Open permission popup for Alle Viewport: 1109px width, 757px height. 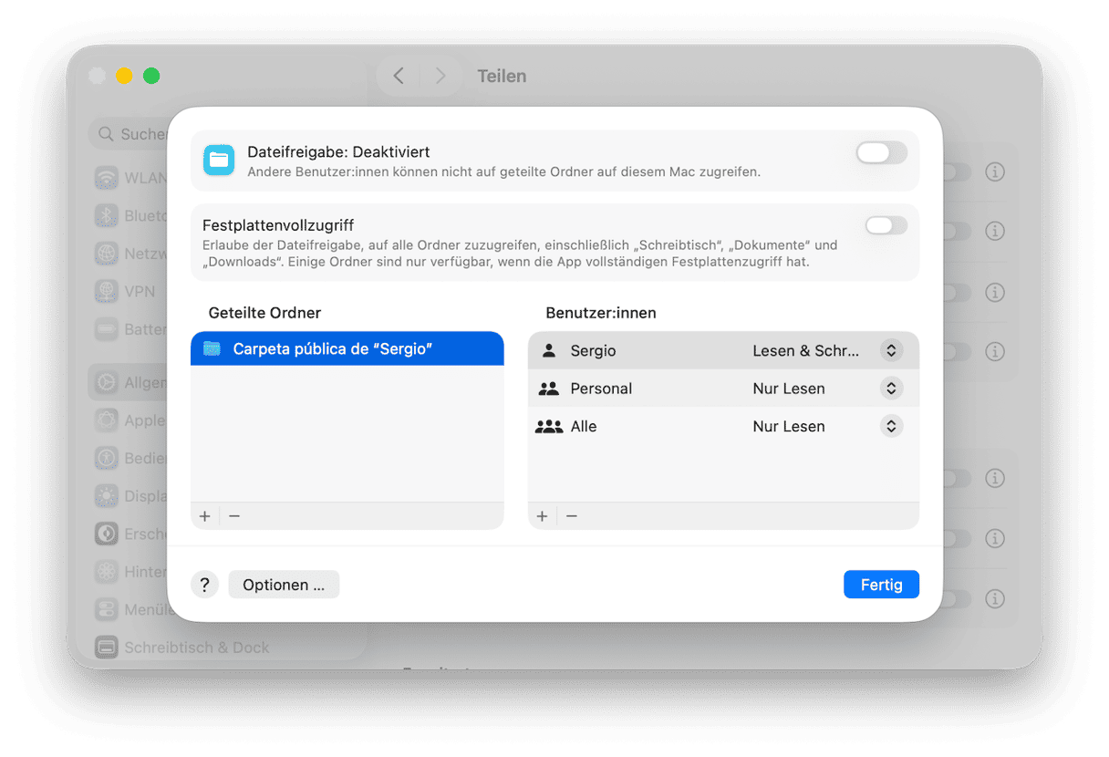[891, 426]
